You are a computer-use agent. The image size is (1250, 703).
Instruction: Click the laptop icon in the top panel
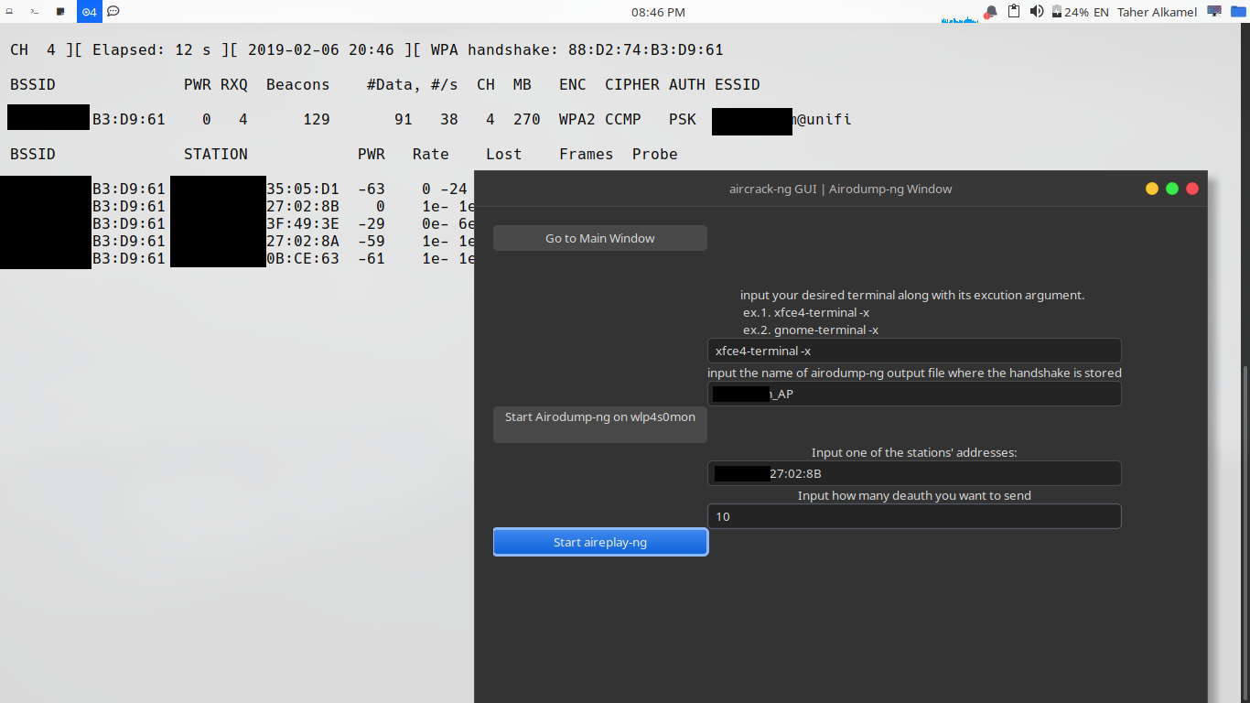pyautogui.click(x=10, y=12)
